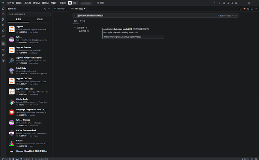Click the filter icon in settings search bar
The image size is (259, 160).
click(x=236, y=16)
